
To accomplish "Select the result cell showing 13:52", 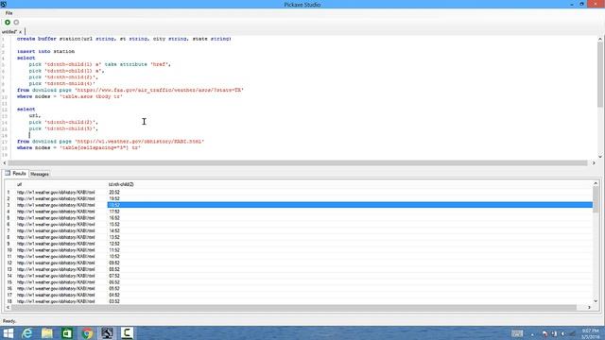I will click(350, 237).
